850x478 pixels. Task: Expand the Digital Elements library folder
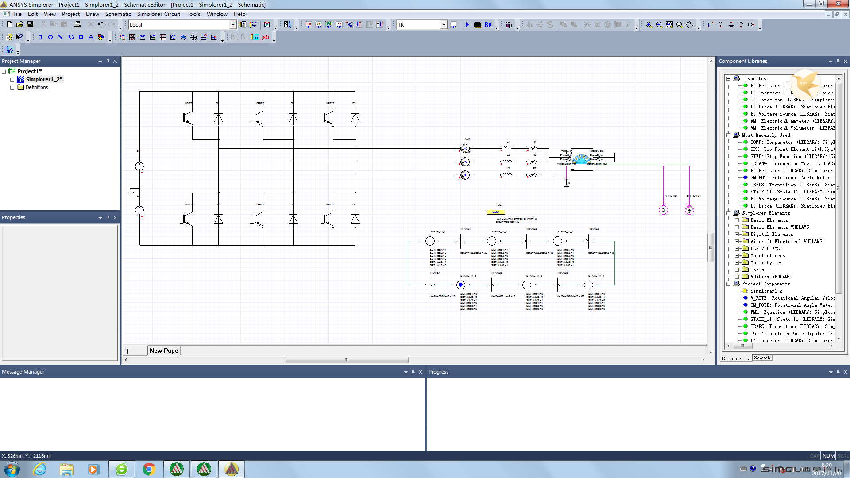coord(737,234)
